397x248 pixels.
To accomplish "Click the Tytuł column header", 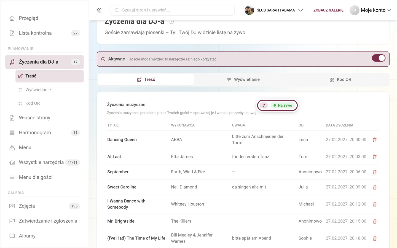I will pyautogui.click(x=113, y=125).
